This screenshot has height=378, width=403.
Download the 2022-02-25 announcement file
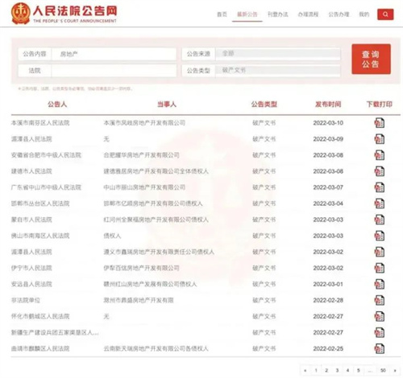(380, 348)
